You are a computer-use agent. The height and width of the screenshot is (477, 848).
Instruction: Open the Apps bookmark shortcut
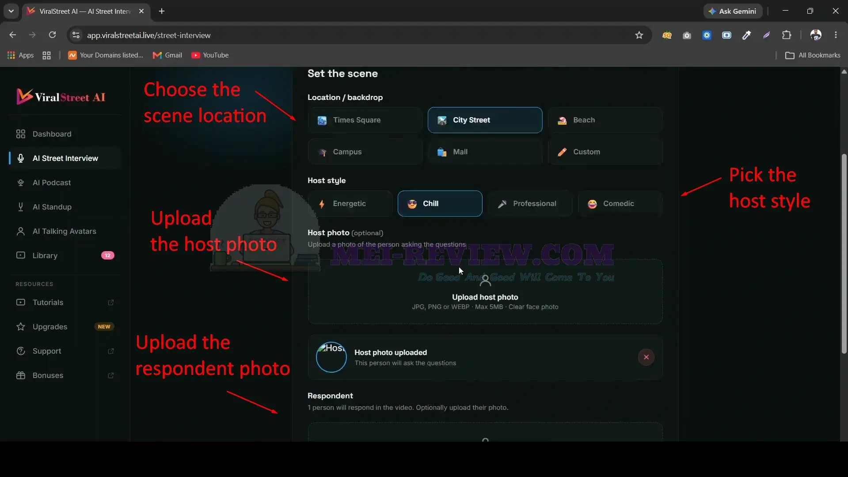pyautogui.click(x=20, y=55)
